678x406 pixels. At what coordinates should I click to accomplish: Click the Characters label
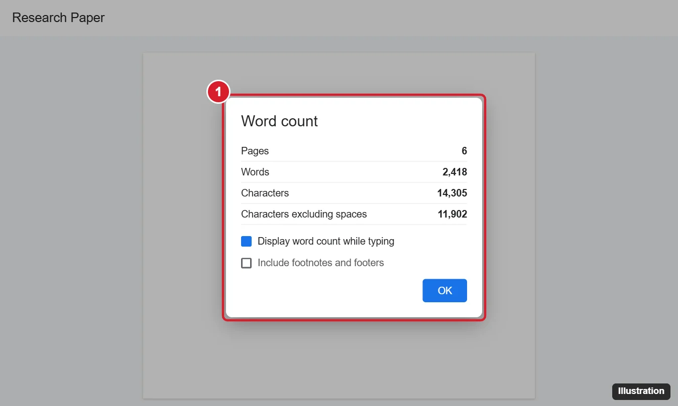[265, 193]
